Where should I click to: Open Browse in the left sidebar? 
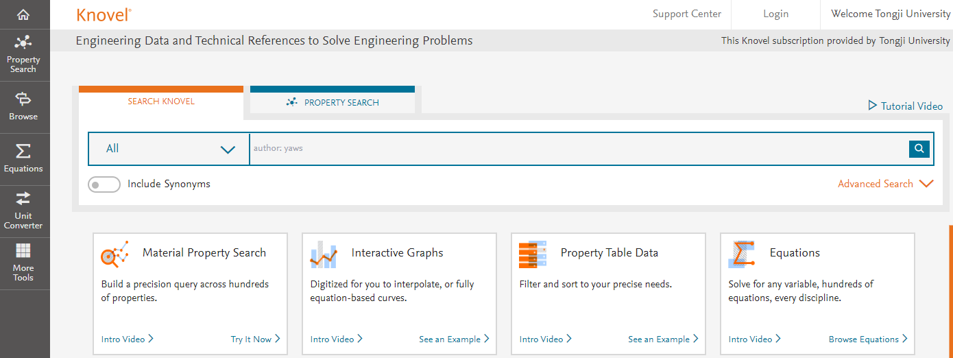tap(23, 107)
